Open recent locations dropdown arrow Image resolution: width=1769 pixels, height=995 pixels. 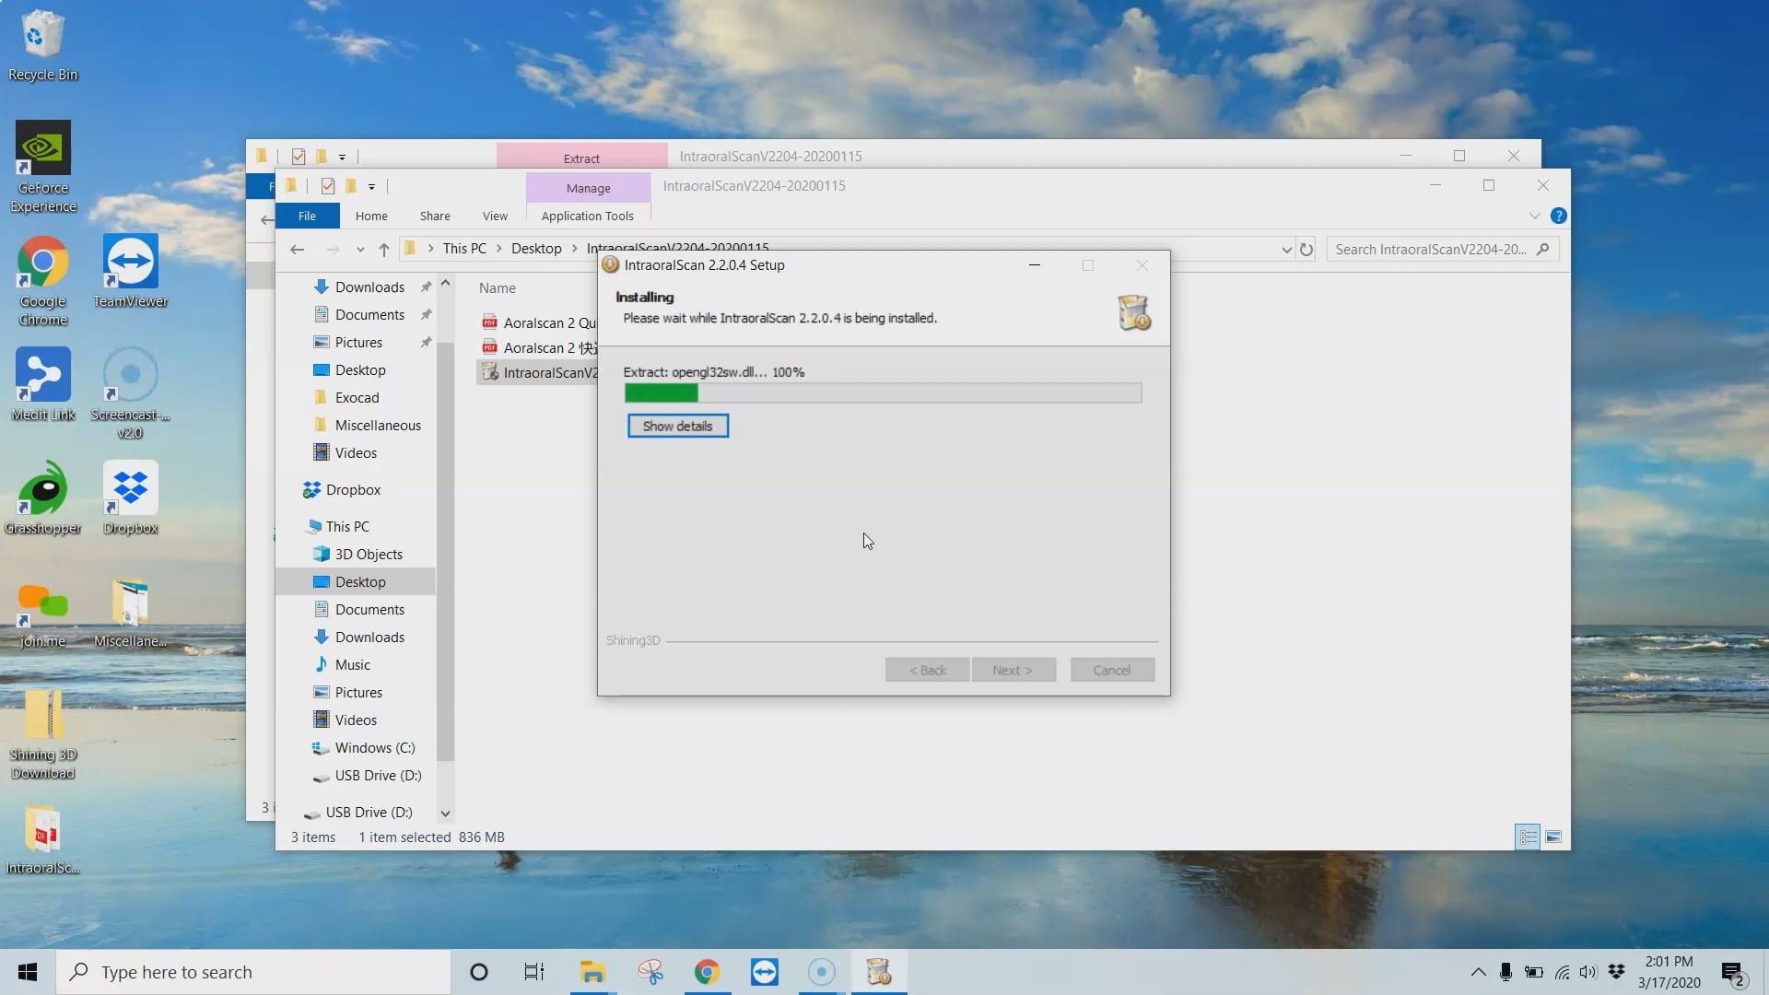point(360,250)
